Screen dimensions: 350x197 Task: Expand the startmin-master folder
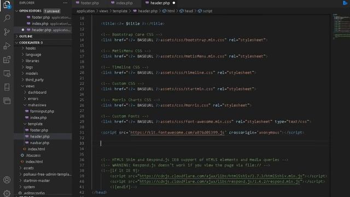click(37, 181)
